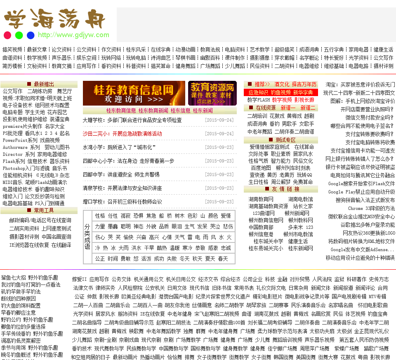The height and width of the screenshot is (360, 396).
Task: Read 搜狗拼音输入法正式版发布 article
Action: tap(365, 200)
